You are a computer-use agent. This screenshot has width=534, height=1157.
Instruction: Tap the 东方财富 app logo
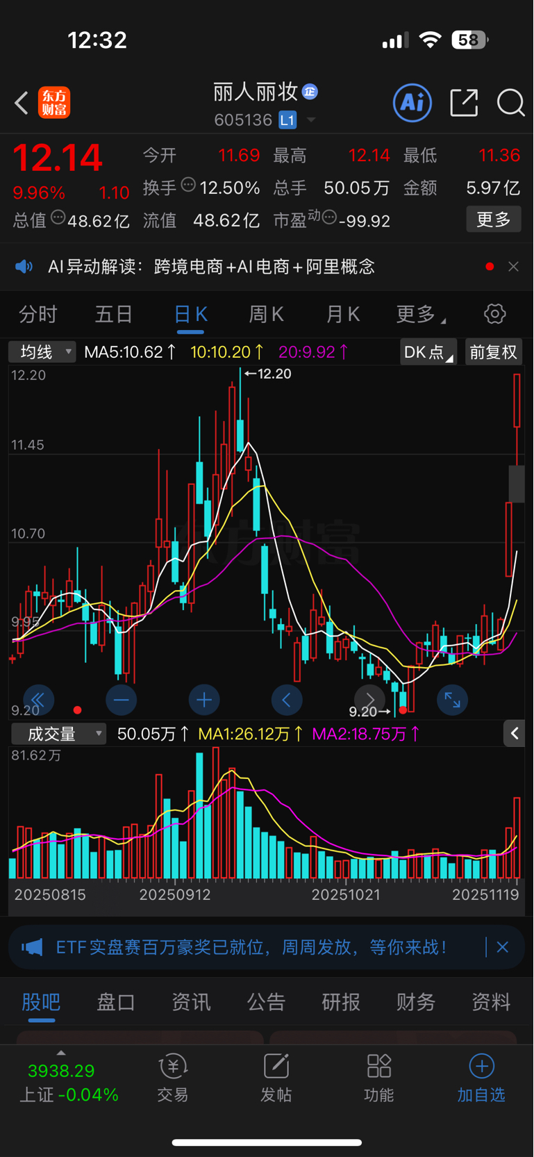pos(54,103)
